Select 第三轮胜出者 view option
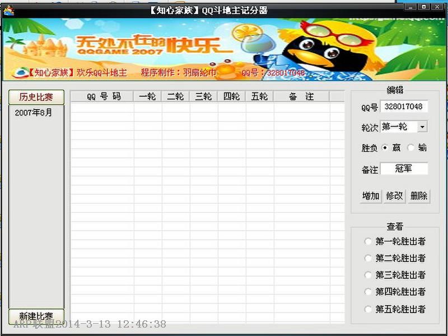Viewport: 448px width, 336px height. coord(395,275)
